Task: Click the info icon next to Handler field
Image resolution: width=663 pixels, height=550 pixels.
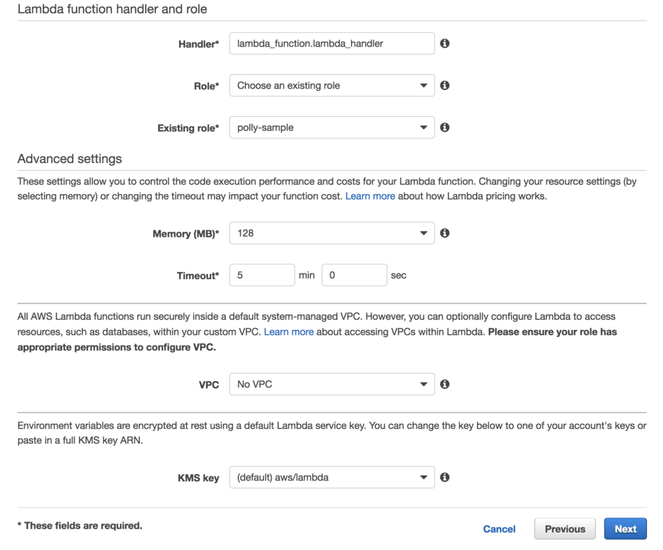Action: 444,43
